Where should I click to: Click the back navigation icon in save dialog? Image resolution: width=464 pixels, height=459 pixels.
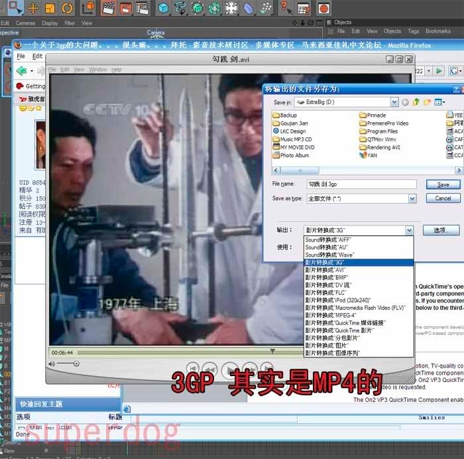pos(404,102)
